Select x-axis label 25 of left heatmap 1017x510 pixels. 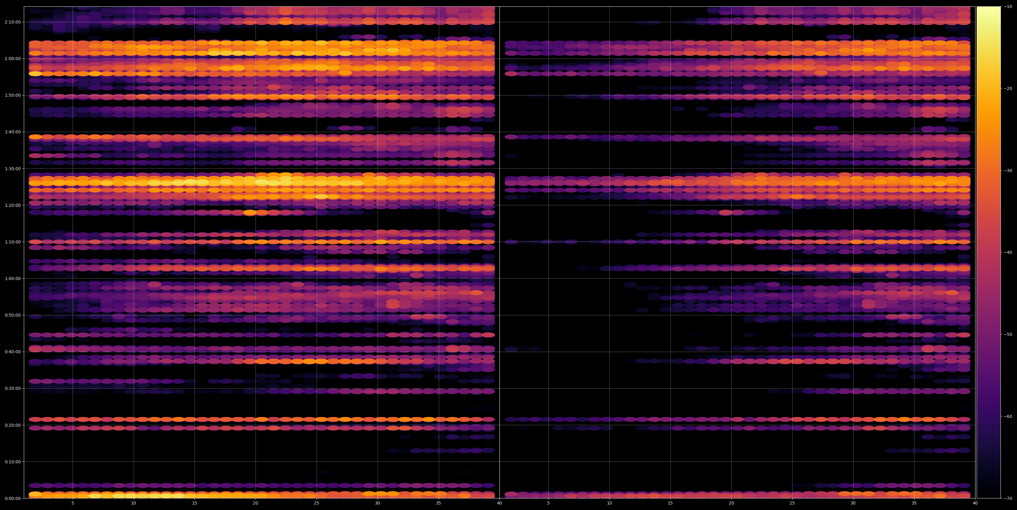coord(317,503)
